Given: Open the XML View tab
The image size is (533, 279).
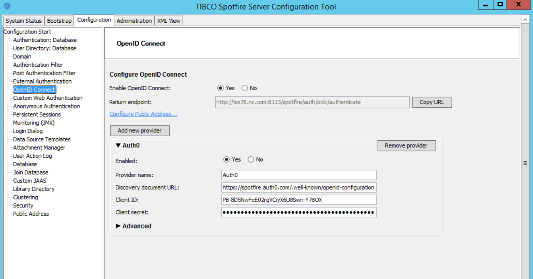Looking at the screenshot, I should 169,21.
